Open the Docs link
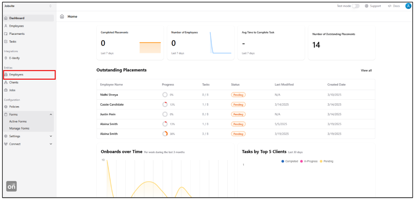This screenshot has height=199, width=416. click(x=394, y=6)
